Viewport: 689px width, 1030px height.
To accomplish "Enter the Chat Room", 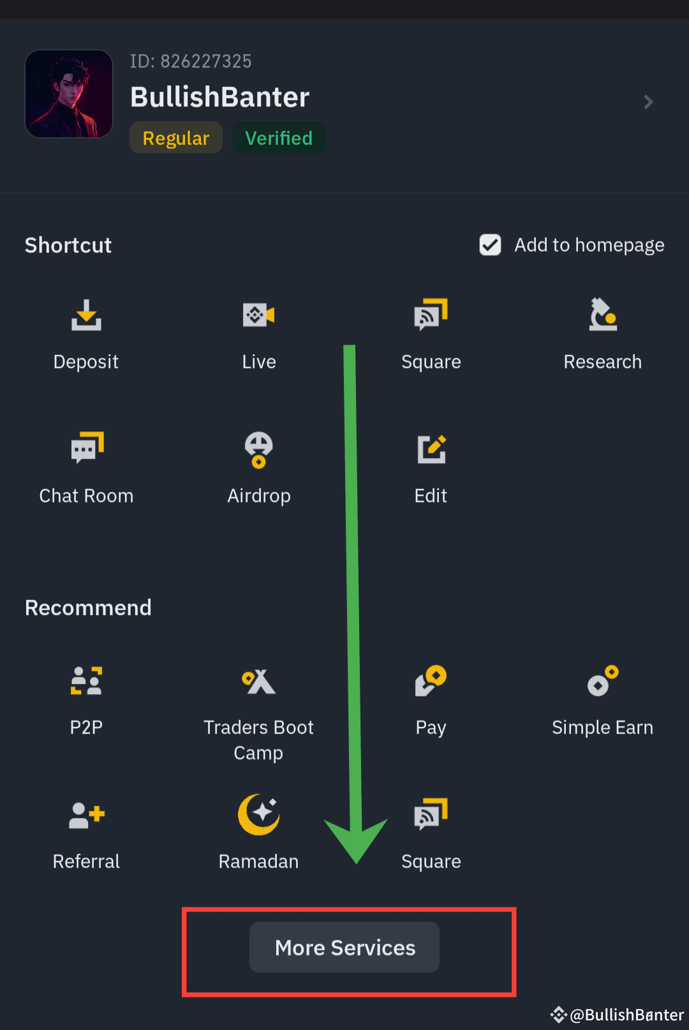I will point(86,466).
